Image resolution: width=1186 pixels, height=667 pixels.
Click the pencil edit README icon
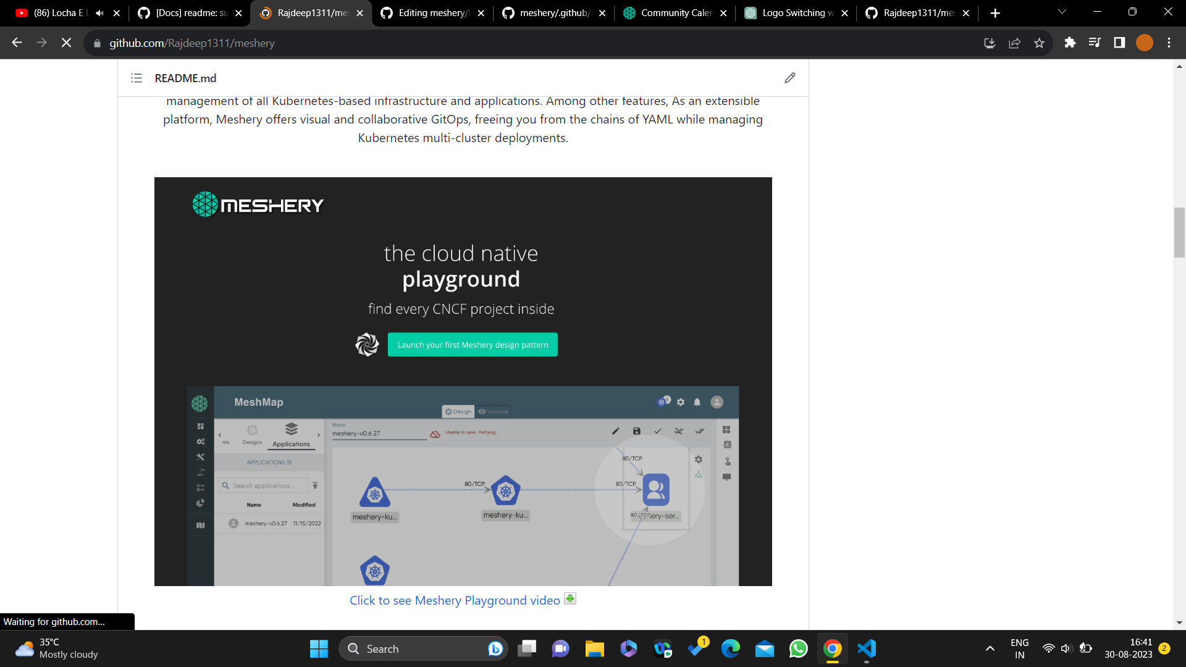click(x=789, y=78)
